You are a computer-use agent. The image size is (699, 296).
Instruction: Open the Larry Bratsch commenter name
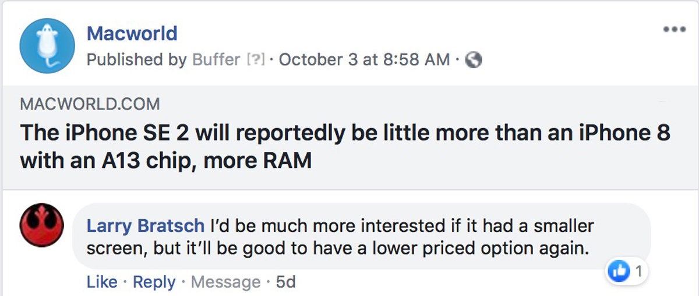pyautogui.click(x=146, y=225)
